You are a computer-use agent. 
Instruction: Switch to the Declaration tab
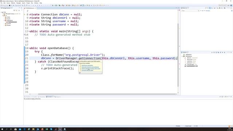pos(42,97)
